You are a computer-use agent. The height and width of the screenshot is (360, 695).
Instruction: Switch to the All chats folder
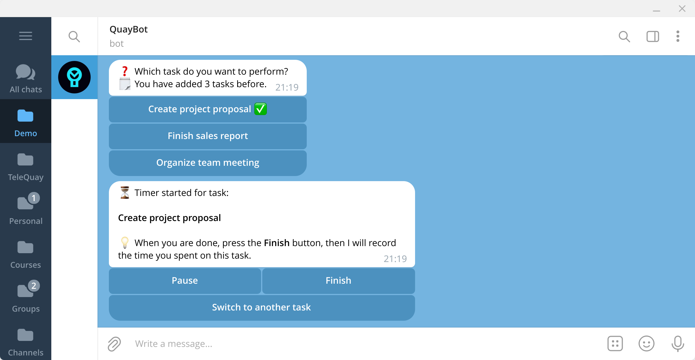pyautogui.click(x=26, y=78)
